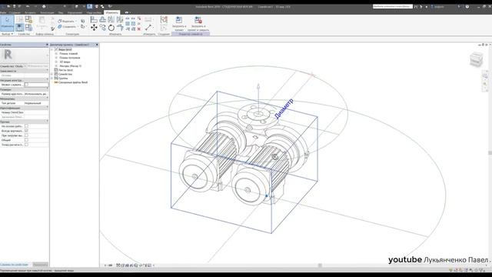
Task: Click the properties help link at the panel bottom
Action: click(15, 265)
